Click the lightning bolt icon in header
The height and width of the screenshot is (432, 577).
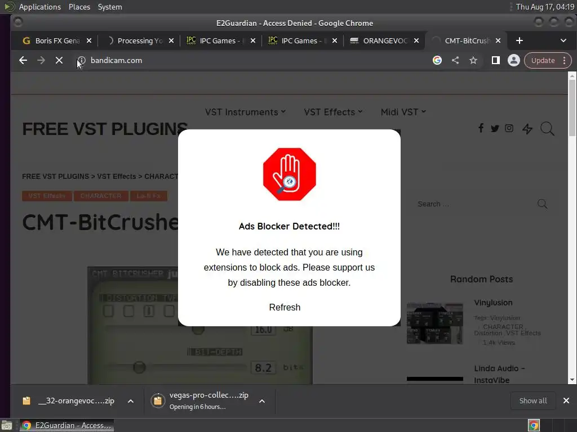(x=527, y=129)
